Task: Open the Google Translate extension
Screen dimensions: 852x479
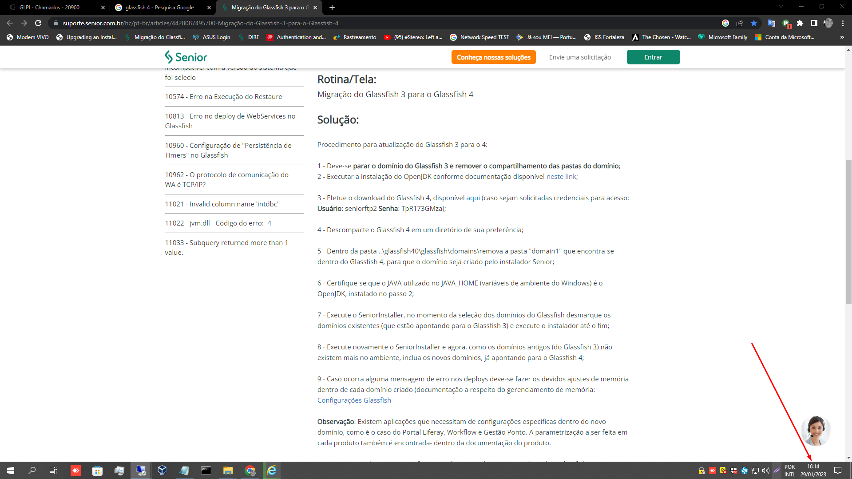Action: coord(772,23)
